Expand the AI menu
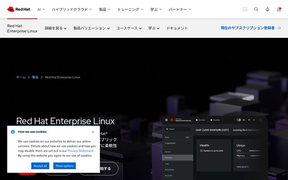 click(x=41, y=9)
